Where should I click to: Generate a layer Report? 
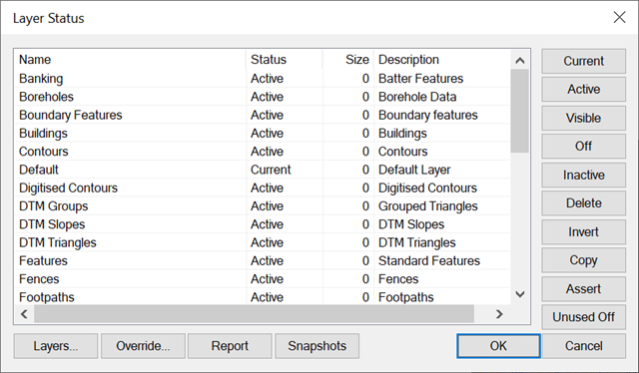click(x=230, y=346)
